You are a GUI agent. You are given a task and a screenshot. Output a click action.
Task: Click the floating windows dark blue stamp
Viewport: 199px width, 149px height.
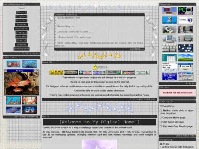pyautogui.click(x=185, y=48)
